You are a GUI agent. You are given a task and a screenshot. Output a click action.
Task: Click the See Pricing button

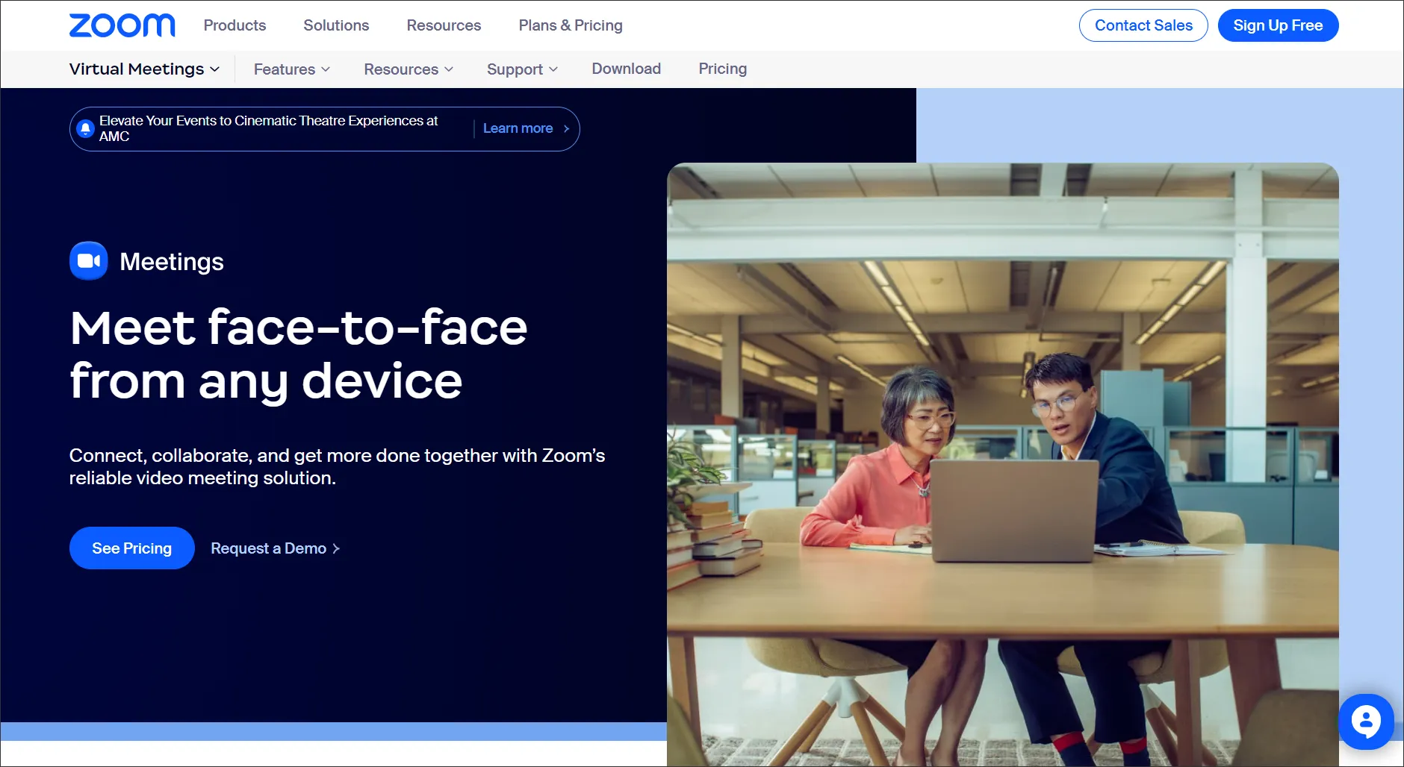point(132,548)
